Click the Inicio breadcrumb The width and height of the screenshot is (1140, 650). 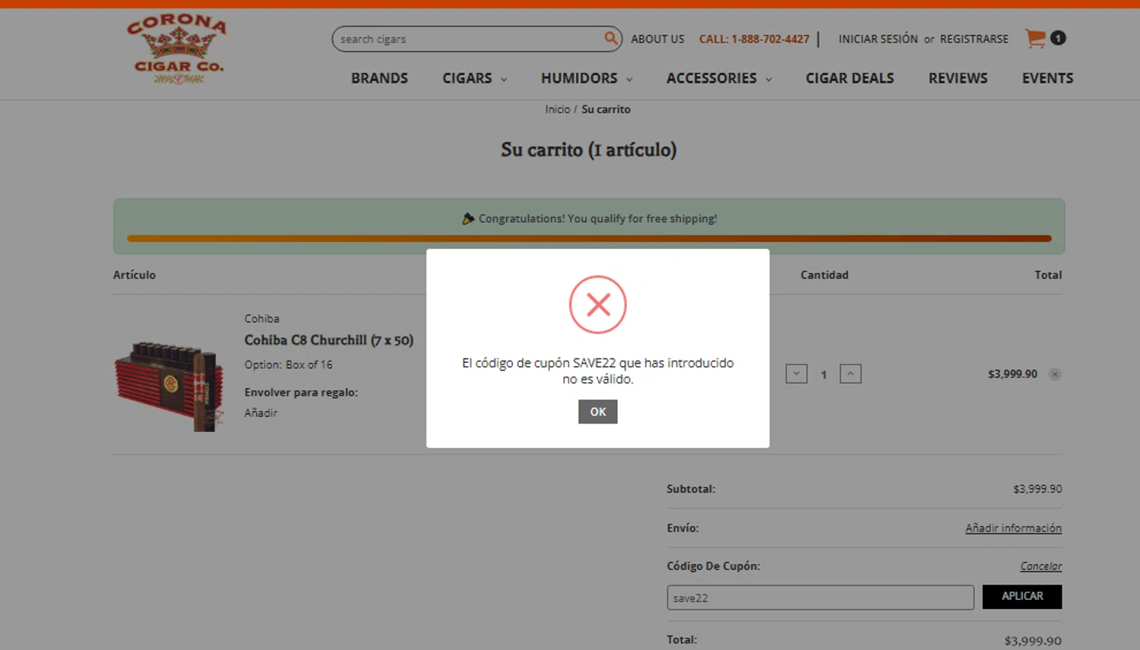[x=557, y=109]
